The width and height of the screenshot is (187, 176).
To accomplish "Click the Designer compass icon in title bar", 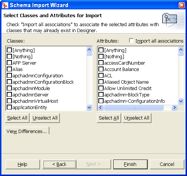I will coord(5,5).
